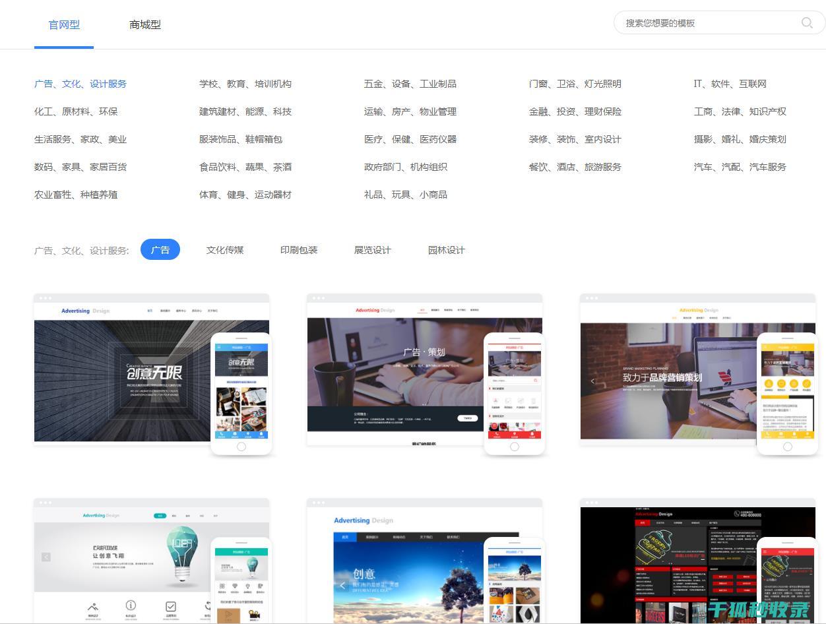Open 工商、法律、知识产权 category
Viewport: 826px width, 624px height.
point(740,111)
